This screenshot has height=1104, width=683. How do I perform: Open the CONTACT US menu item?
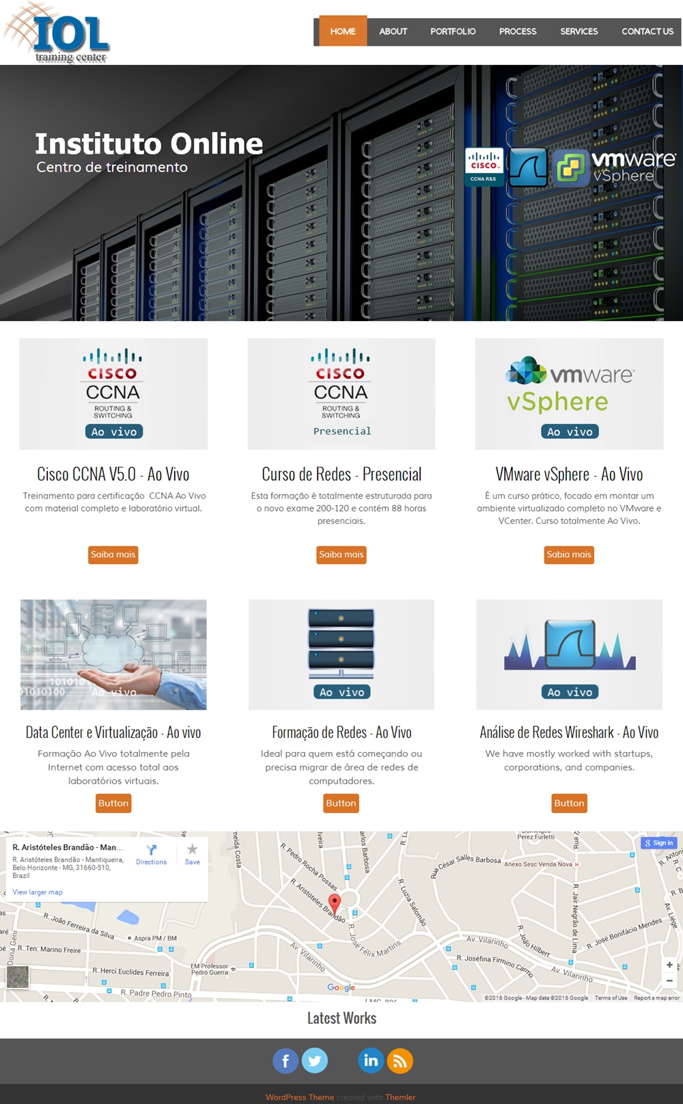click(x=647, y=31)
